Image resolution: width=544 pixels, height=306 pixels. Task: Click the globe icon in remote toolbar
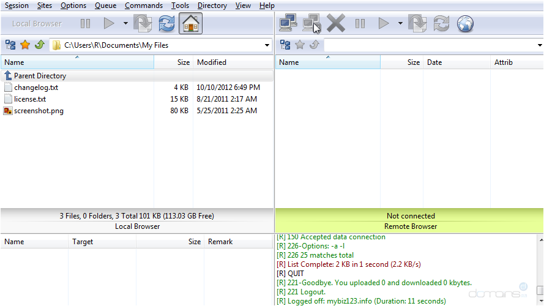(466, 24)
